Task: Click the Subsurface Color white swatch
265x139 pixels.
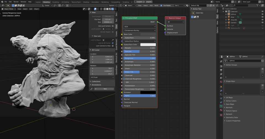Action: coord(148,45)
